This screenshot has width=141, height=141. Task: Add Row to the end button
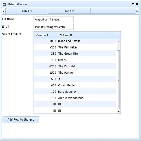[x=21, y=120]
